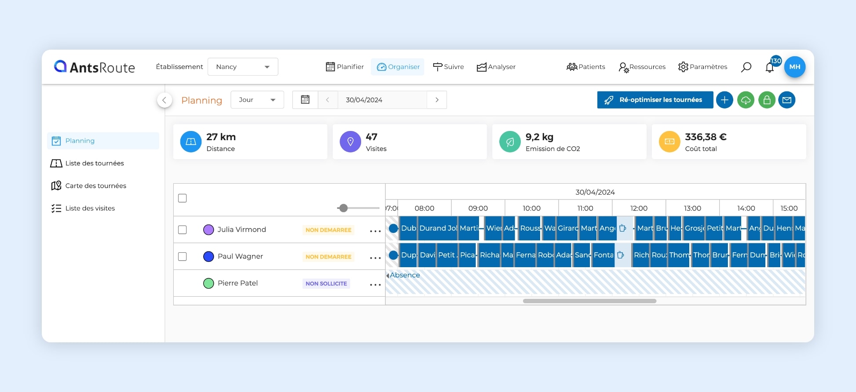
Task: Go to next day arrow
Action: click(437, 100)
